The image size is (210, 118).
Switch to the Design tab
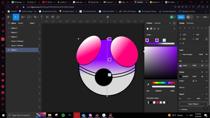pos(182,23)
